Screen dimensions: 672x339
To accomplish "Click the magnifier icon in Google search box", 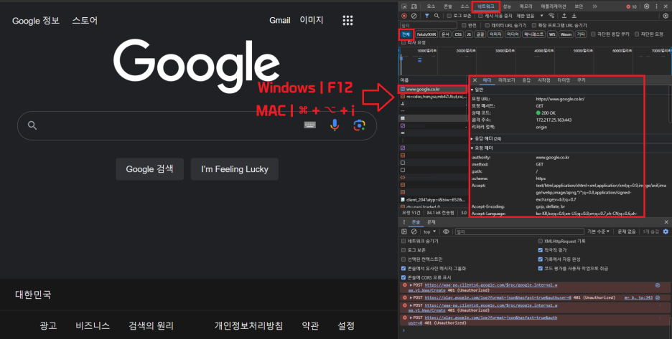I will (32, 125).
